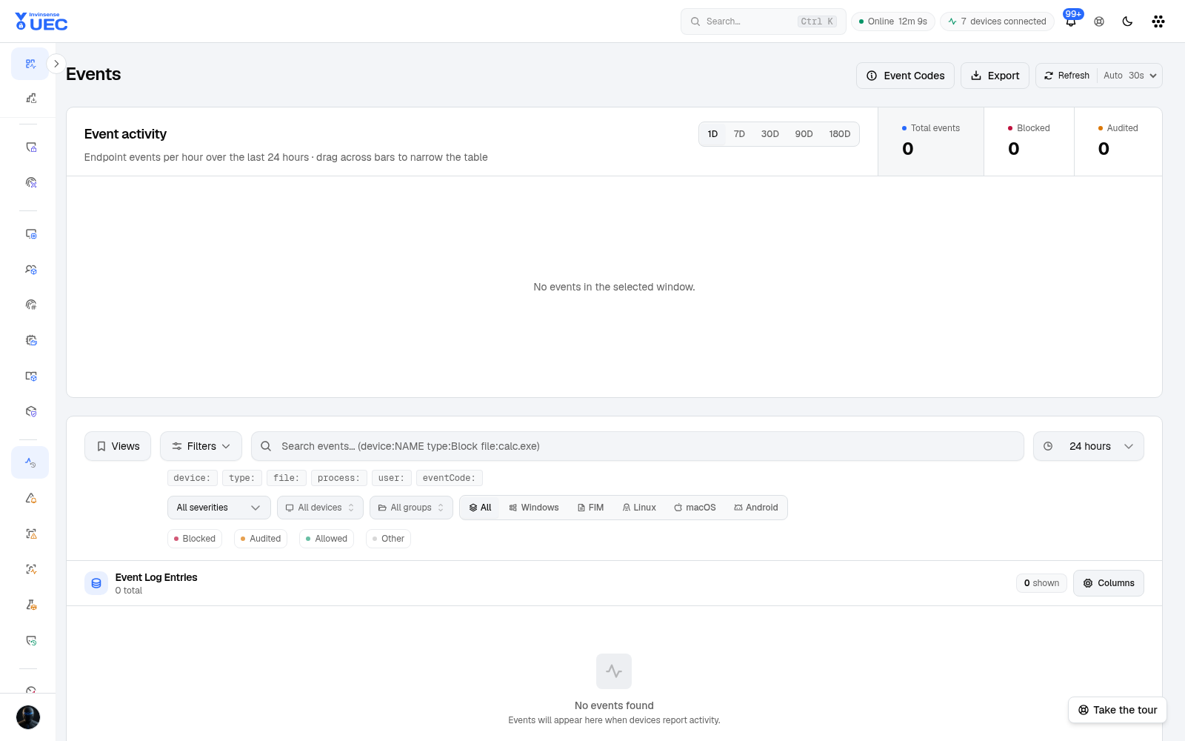Open the user avatar in sidebar
This screenshot has height=741, width=1185.
pos(28,717)
